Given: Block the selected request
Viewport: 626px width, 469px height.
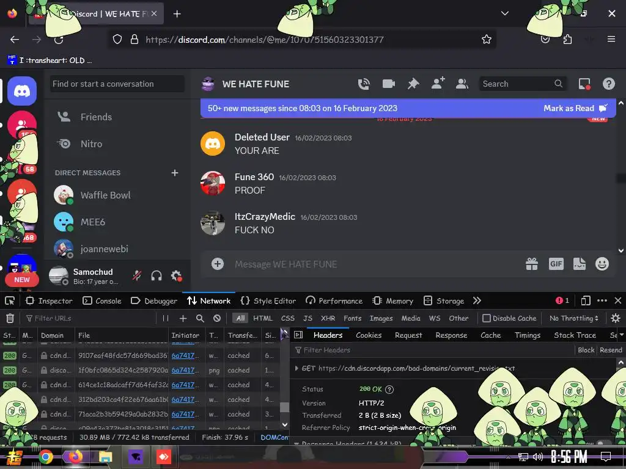Looking at the screenshot, I should pyautogui.click(x=586, y=350).
